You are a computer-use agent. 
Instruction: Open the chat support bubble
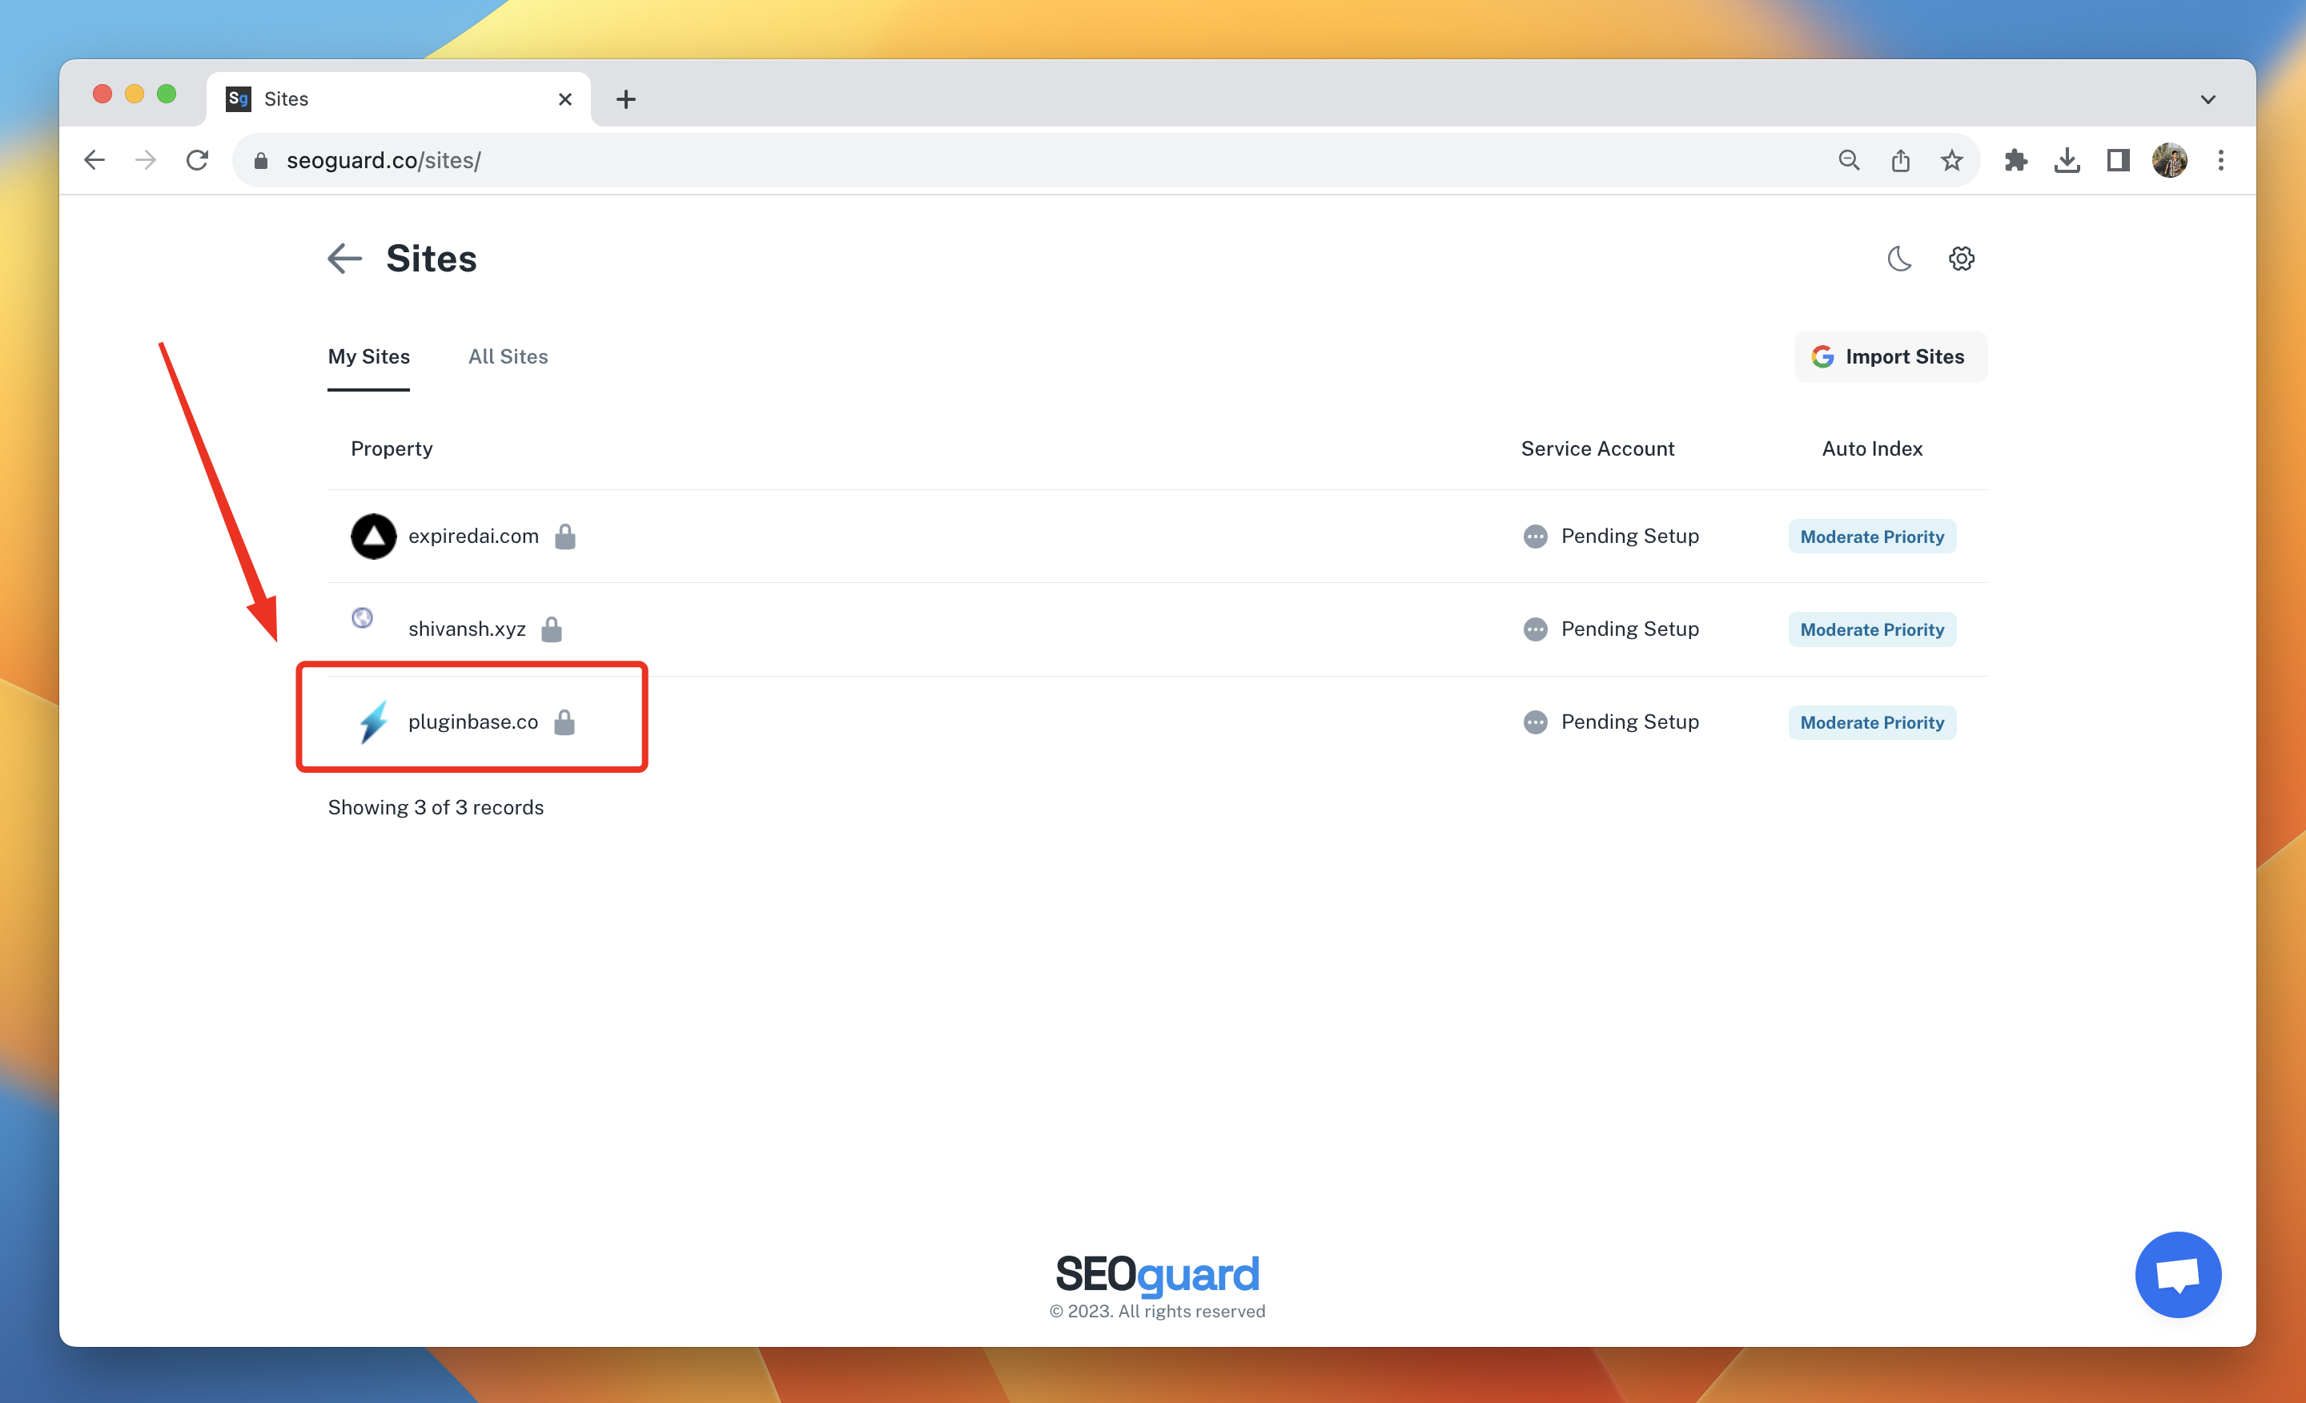click(x=2177, y=1274)
